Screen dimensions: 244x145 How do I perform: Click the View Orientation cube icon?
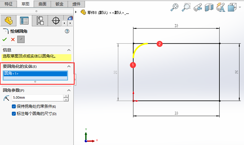pyautogui.click(x=232, y=7)
